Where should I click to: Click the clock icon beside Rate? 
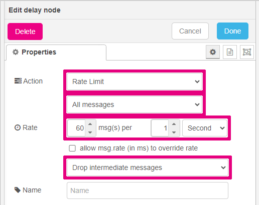point(18,127)
